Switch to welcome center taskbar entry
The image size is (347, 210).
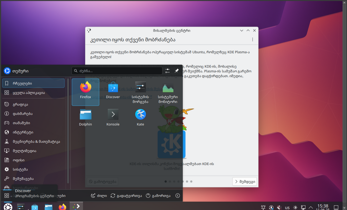(x=76, y=206)
